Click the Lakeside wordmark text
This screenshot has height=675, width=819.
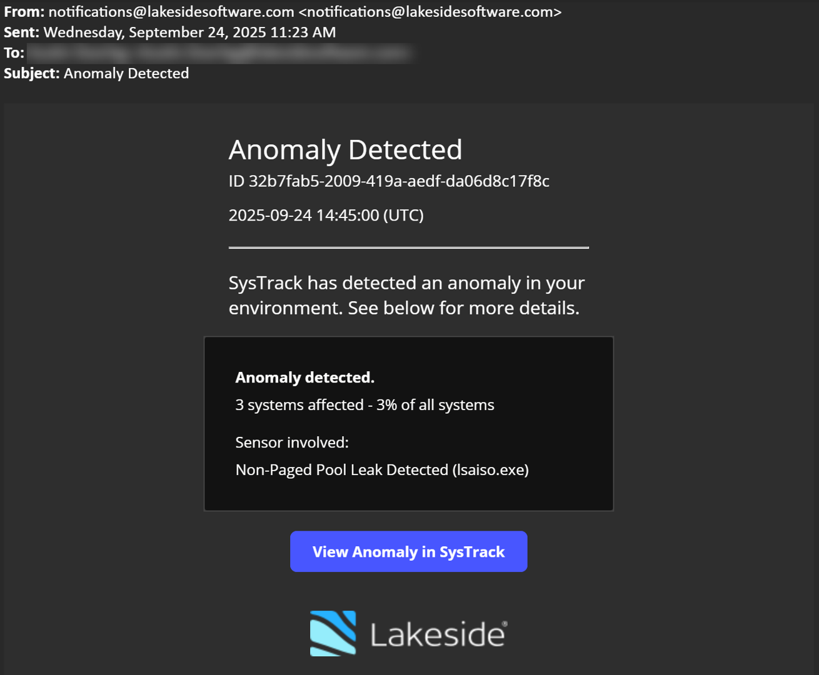[x=438, y=635]
